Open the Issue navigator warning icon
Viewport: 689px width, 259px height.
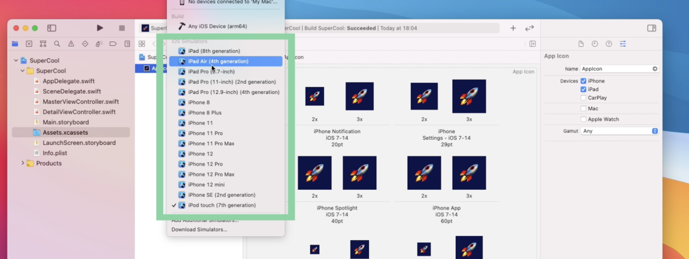click(71, 44)
